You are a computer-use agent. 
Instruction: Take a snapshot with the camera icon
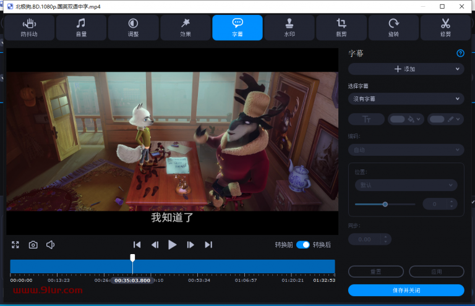pyautogui.click(x=33, y=245)
